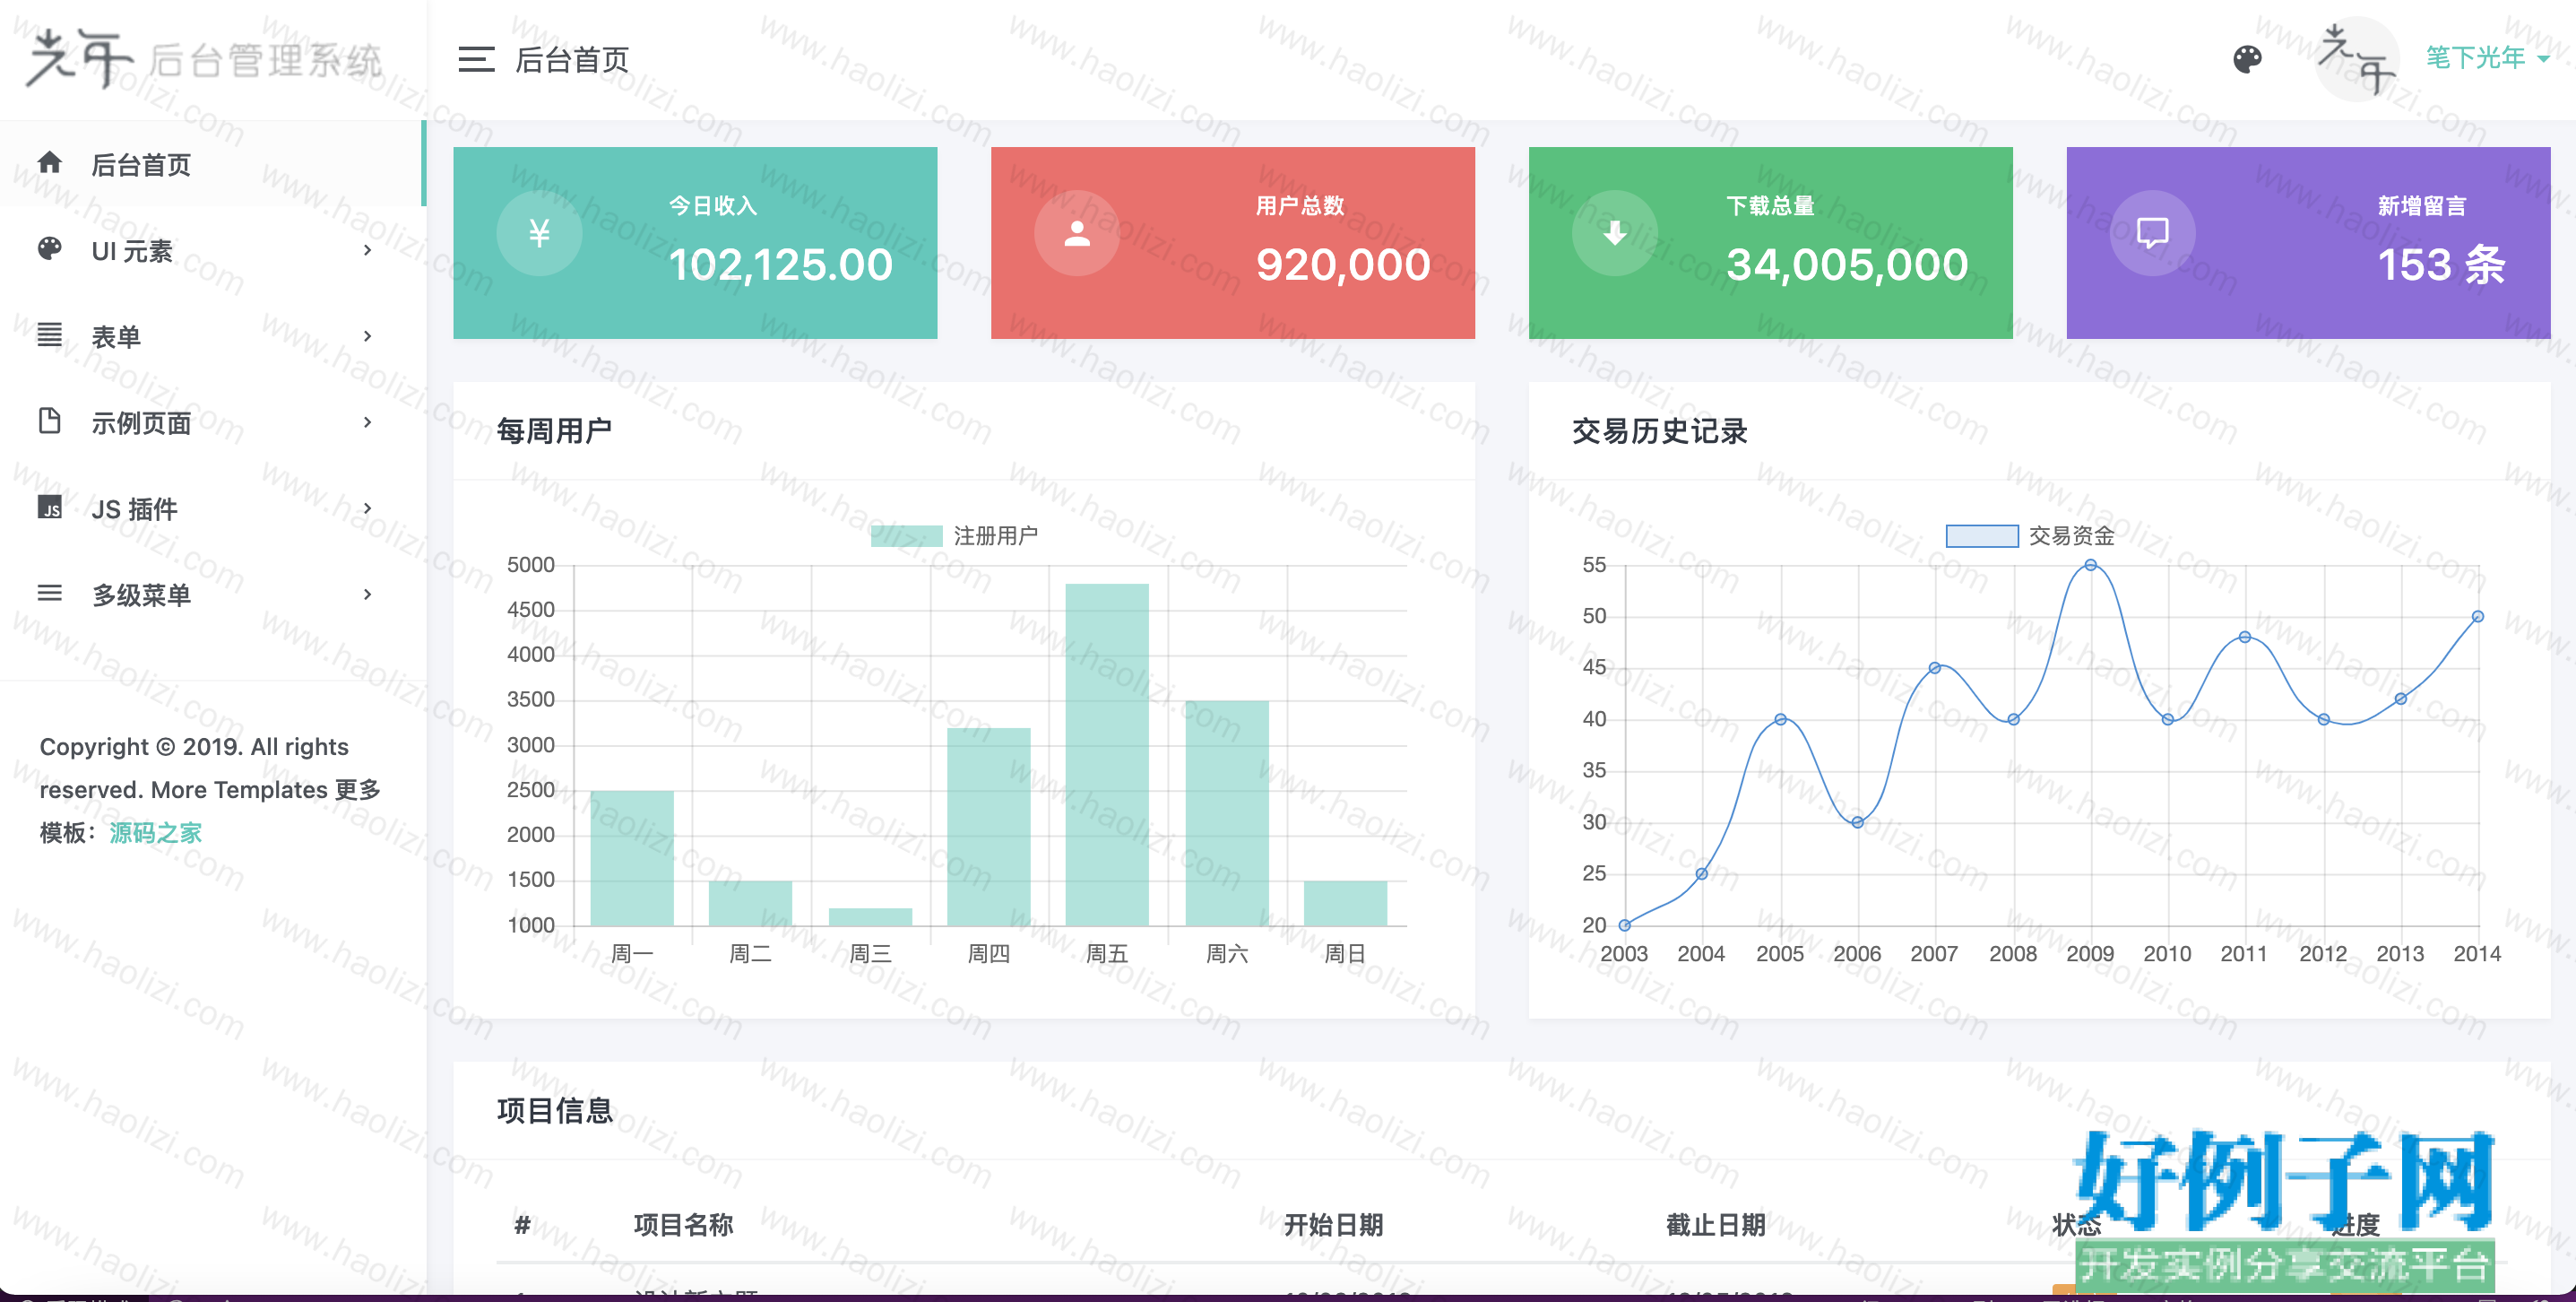Click the file icon beside 示例页面
The width and height of the screenshot is (2576, 1302).
pyautogui.click(x=49, y=421)
